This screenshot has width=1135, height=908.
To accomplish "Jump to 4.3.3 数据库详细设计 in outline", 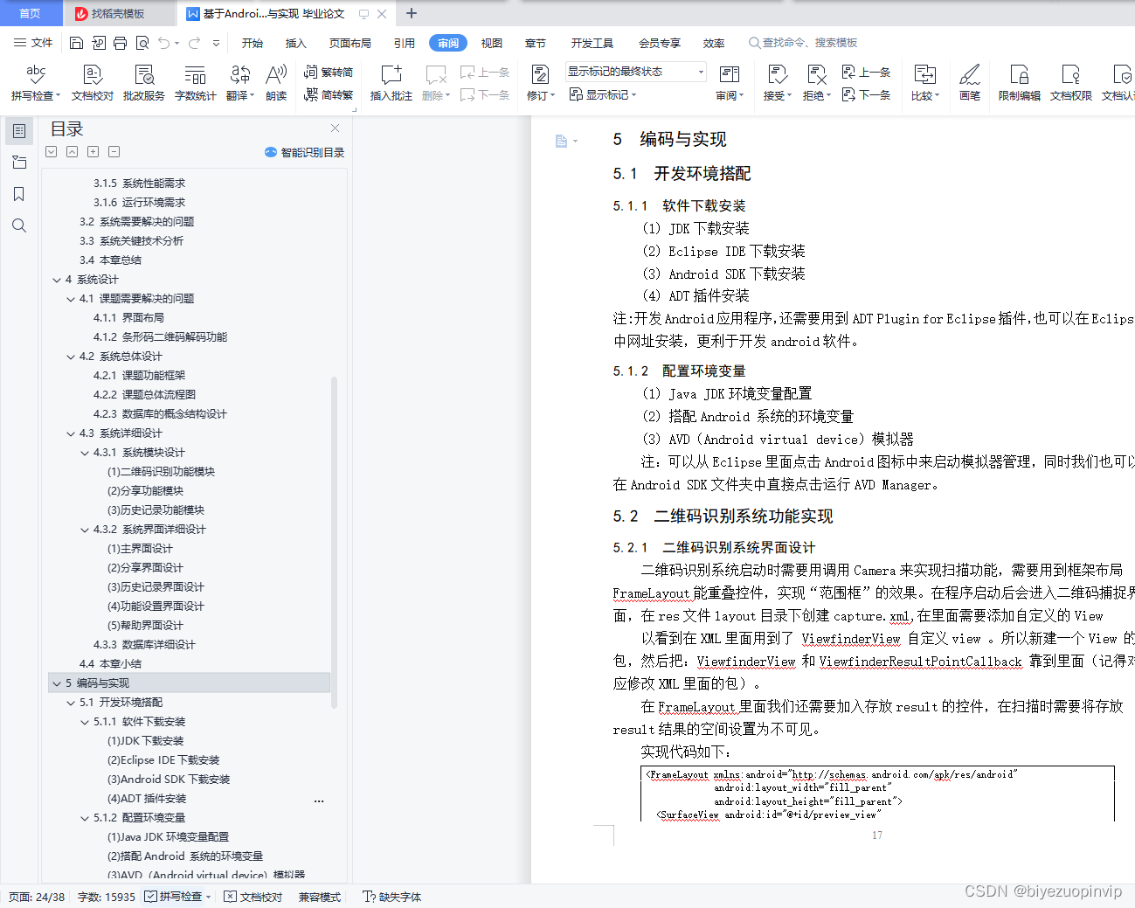I will pyautogui.click(x=144, y=645).
